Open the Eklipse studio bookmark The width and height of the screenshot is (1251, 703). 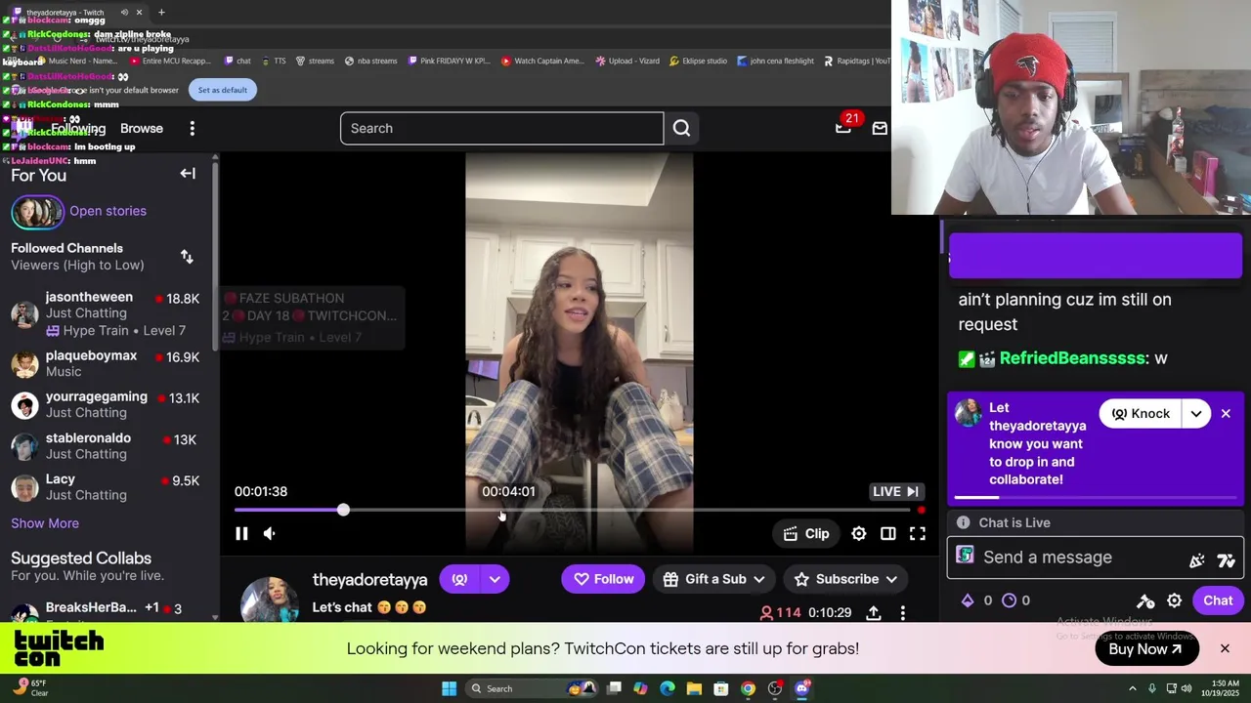699,61
